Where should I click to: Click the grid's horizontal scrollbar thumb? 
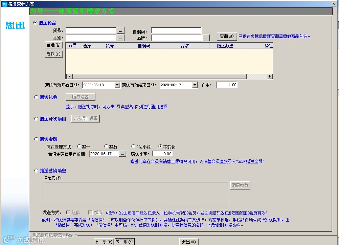point(160,76)
